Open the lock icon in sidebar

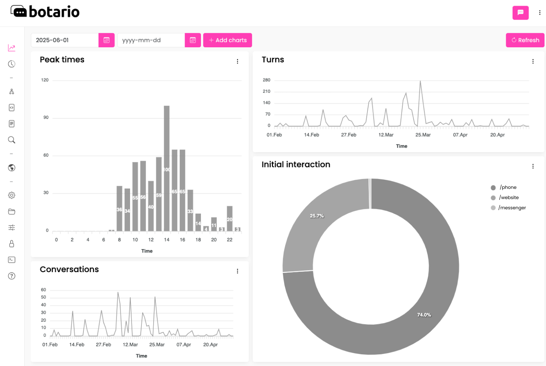(12, 244)
